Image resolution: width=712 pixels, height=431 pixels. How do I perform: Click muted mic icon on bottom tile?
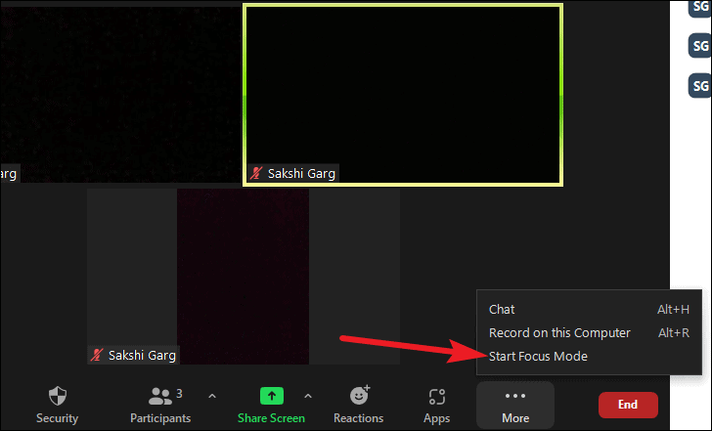(96, 355)
